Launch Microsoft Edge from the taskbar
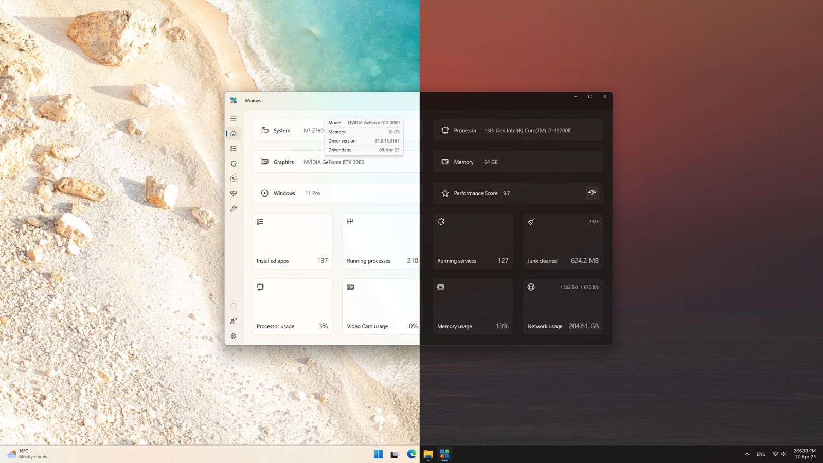The image size is (823, 463). (x=411, y=454)
